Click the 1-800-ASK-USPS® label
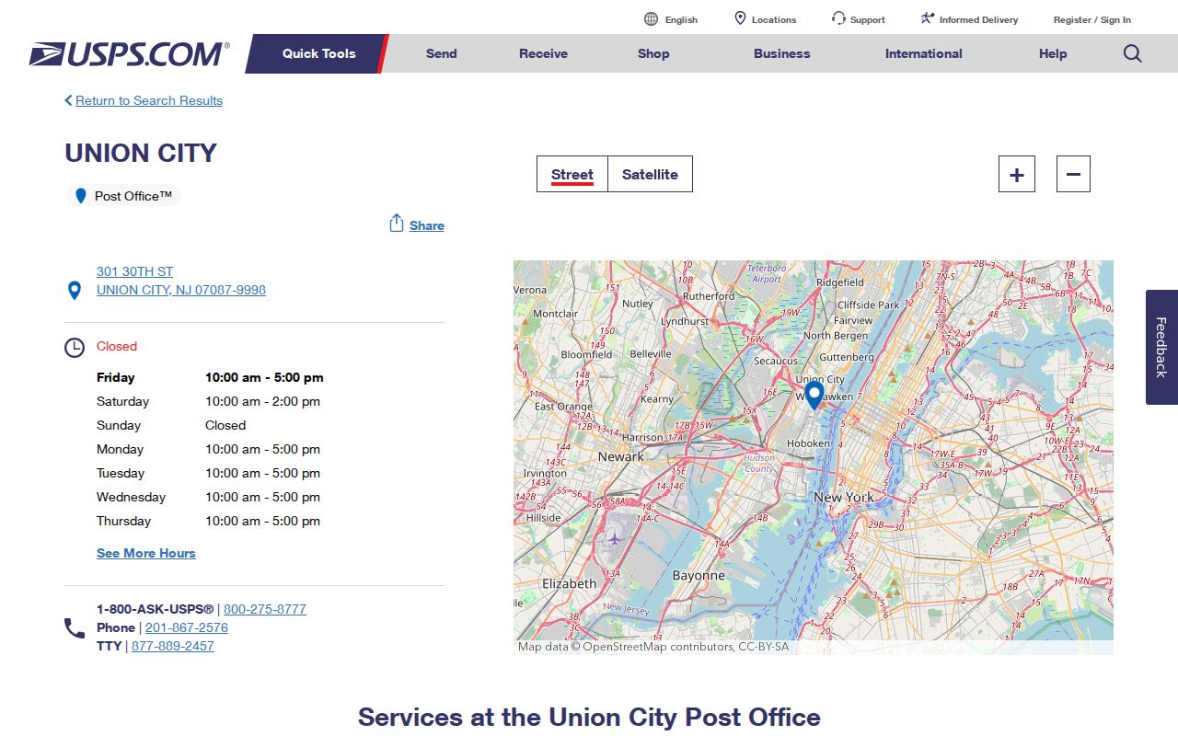The width and height of the screenshot is (1178, 736). click(x=155, y=609)
